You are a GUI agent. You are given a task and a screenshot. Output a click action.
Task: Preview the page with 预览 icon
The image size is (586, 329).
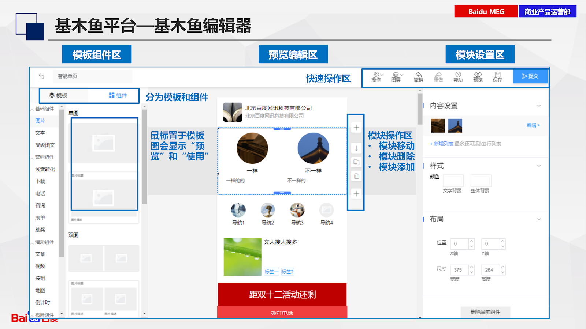point(478,77)
